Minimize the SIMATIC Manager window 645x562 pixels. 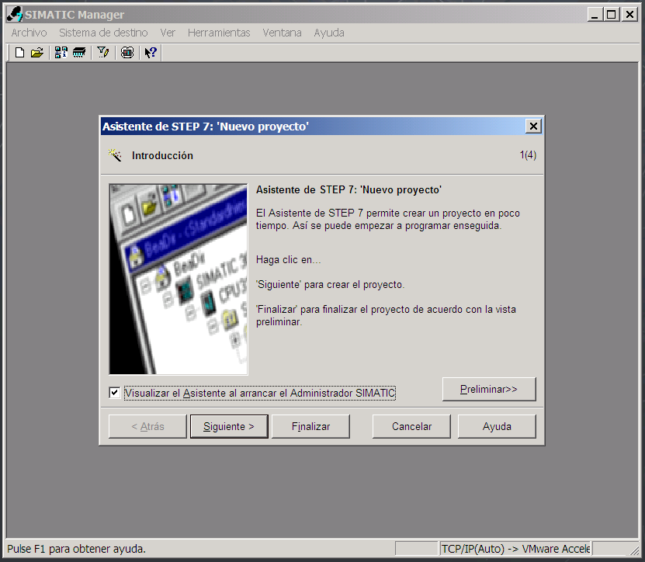point(595,15)
